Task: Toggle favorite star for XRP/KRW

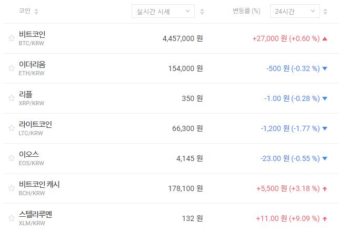Action: pyautogui.click(x=11, y=98)
